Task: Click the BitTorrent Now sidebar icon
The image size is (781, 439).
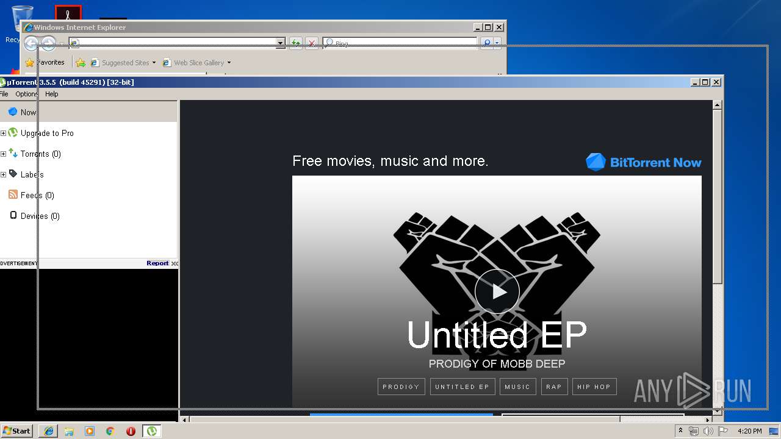Action: tap(13, 112)
